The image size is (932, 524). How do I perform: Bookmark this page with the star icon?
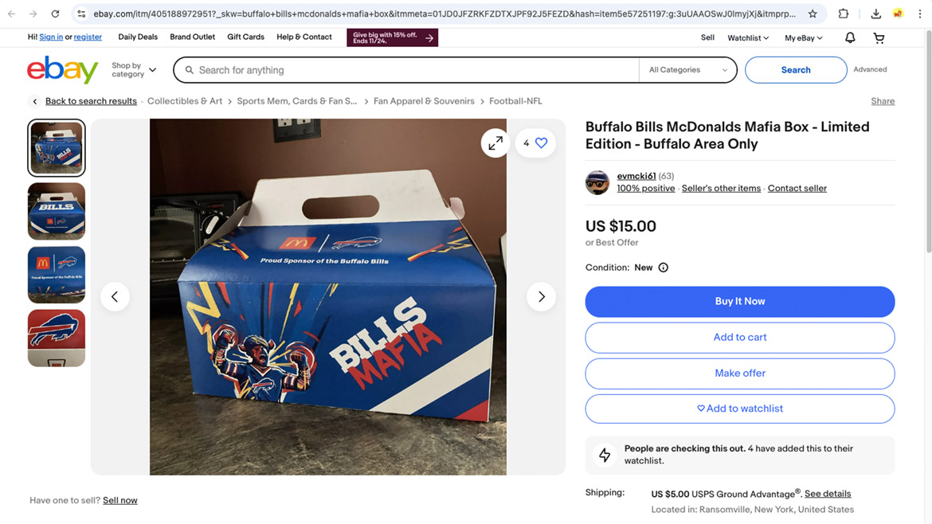coord(813,14)
